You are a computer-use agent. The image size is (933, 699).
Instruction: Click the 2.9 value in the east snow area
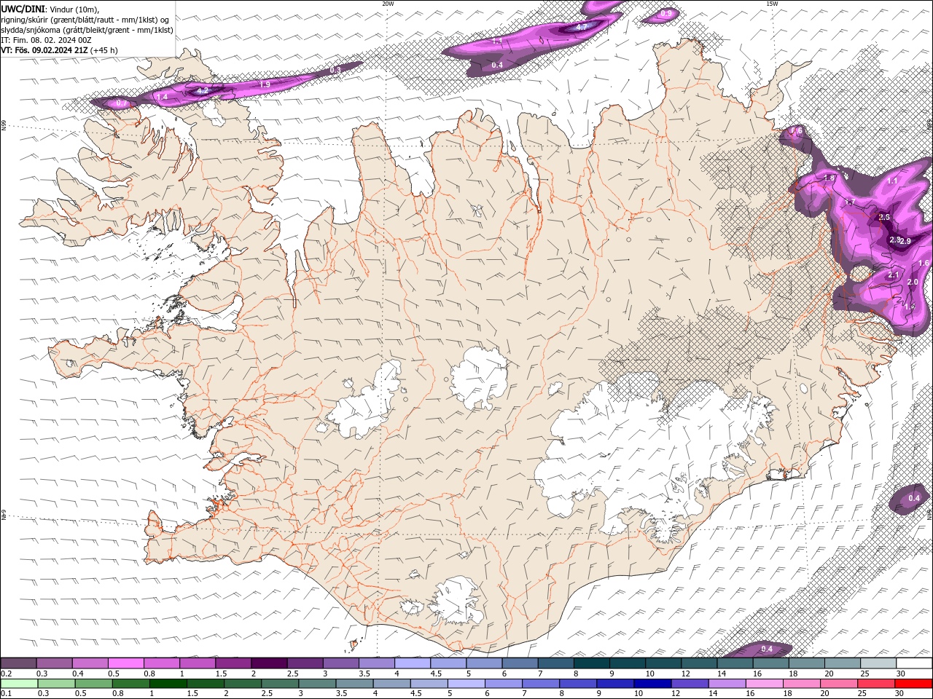pos(905,241)
